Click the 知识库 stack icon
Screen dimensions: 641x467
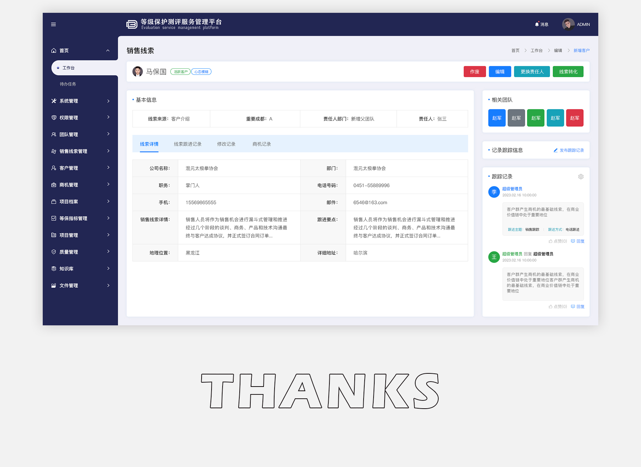point(54,269)
